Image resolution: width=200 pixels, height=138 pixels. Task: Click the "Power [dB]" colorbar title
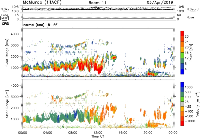coord(191,53)
